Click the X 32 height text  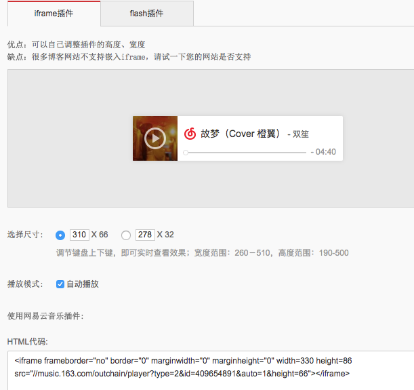point(165,235)
